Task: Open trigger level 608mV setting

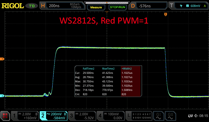Action: point(195,6)
